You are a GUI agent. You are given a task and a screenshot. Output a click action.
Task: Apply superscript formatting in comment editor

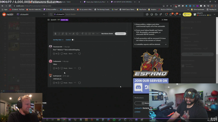coord(74,34)
